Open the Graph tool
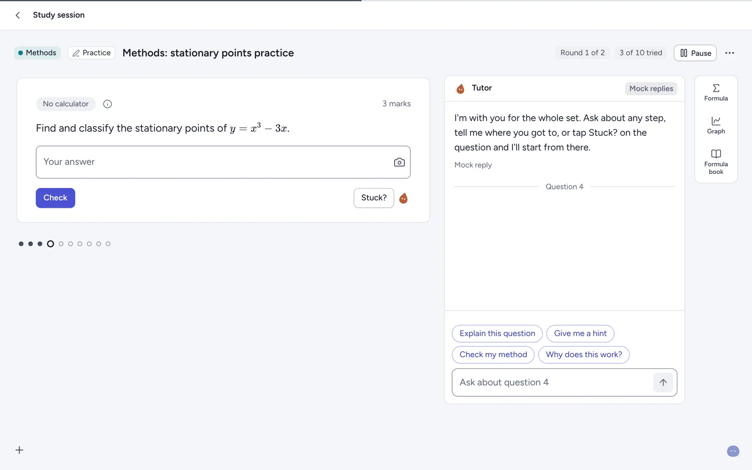Image resolution: width=752 pixels, height=470 pixels. (716, 125)
